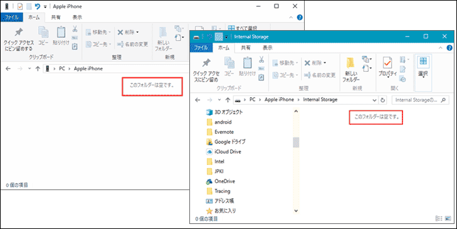Refresh the Internal Storage address bar

tap(382, 100)
